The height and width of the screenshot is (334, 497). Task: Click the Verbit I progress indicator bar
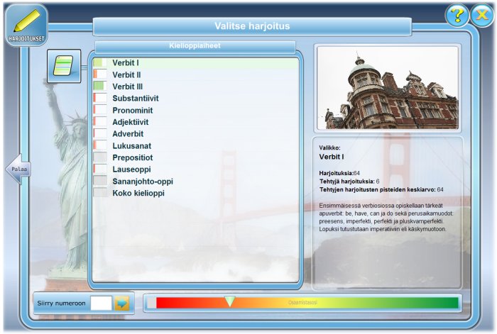point(100,62)
